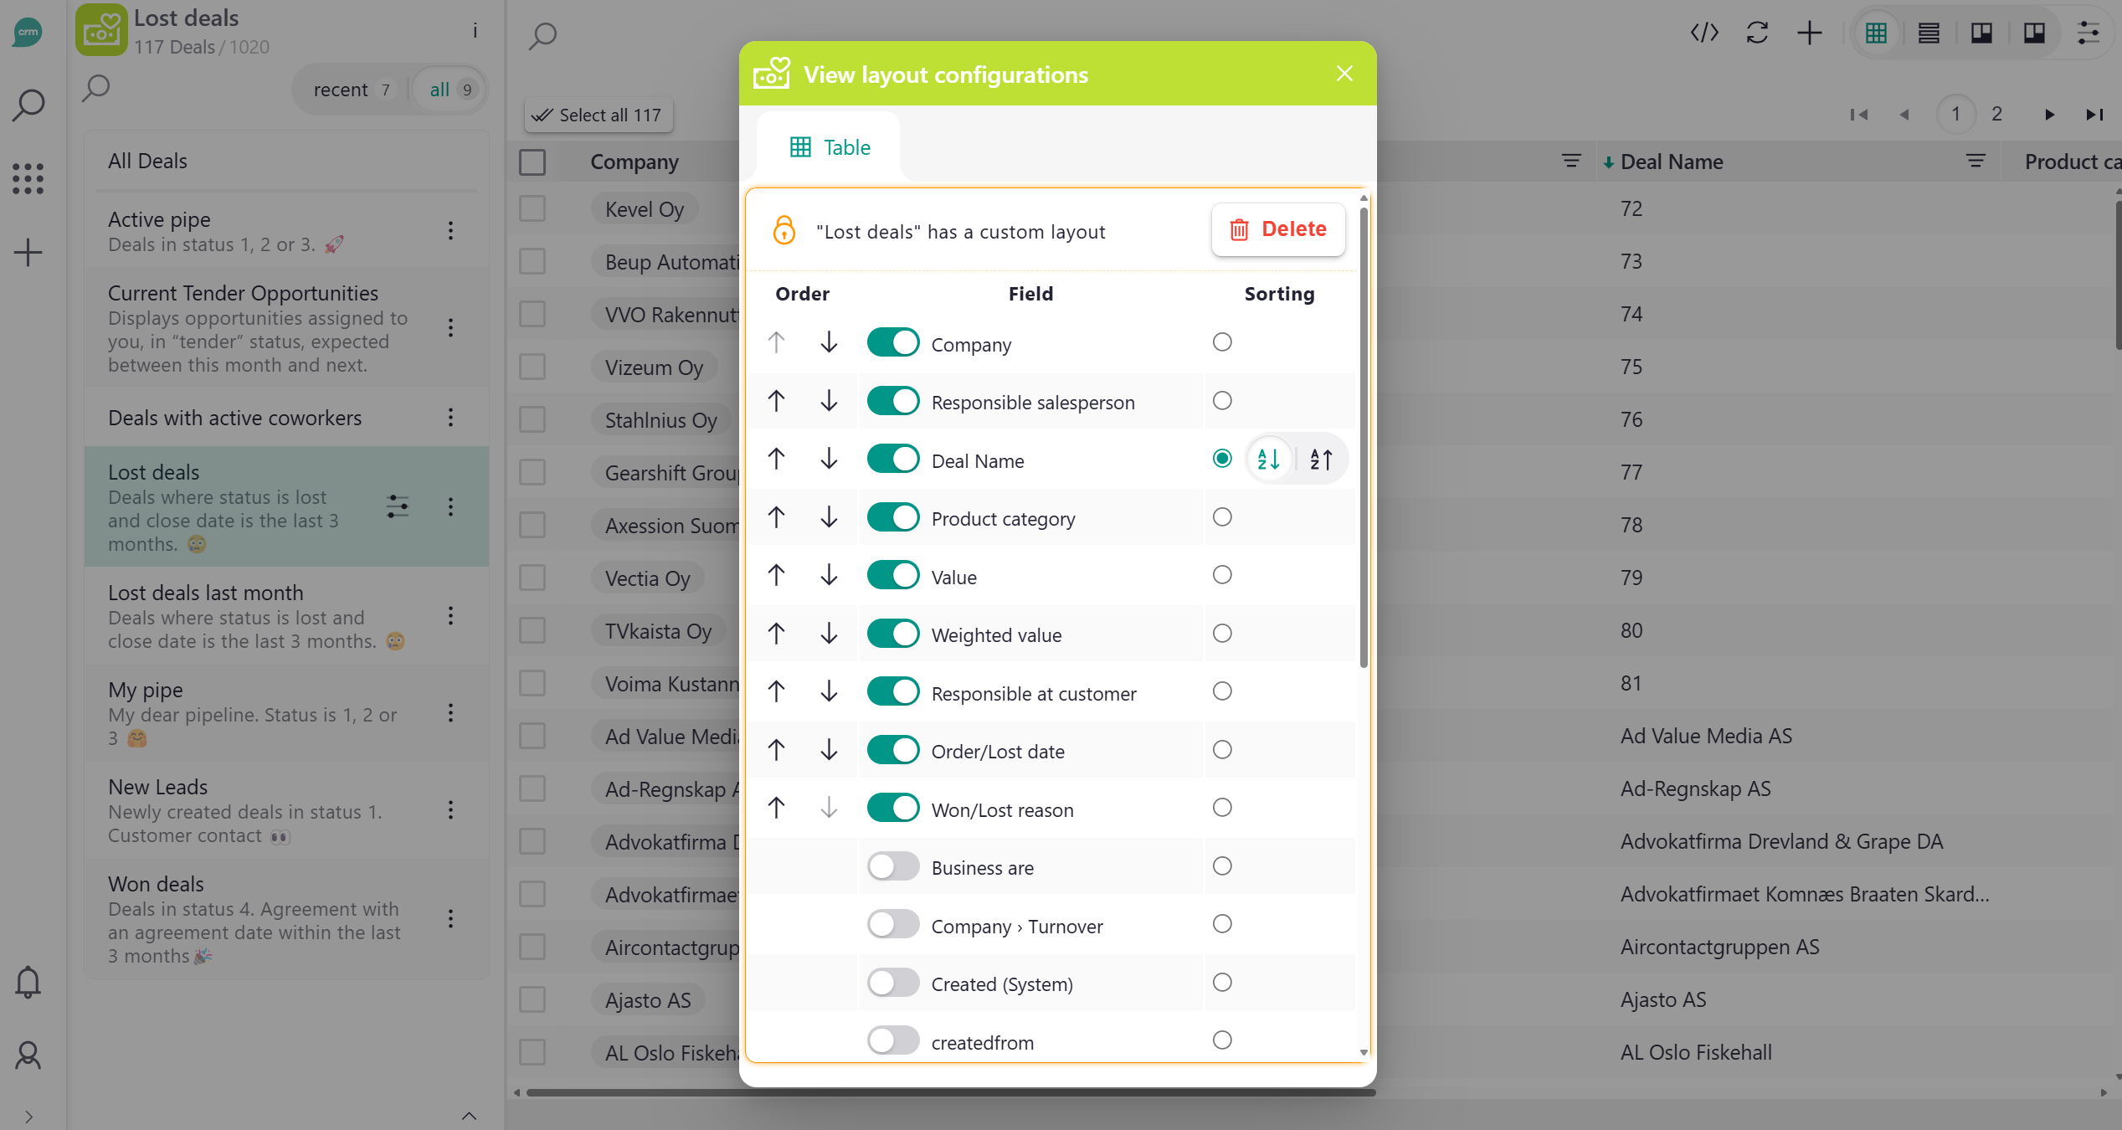
Task: Toggle off the Value field
Action: coord(893,575)
